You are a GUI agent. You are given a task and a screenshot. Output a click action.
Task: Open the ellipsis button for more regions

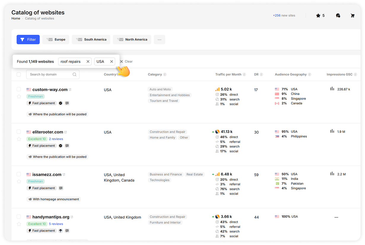coord(159,39)
